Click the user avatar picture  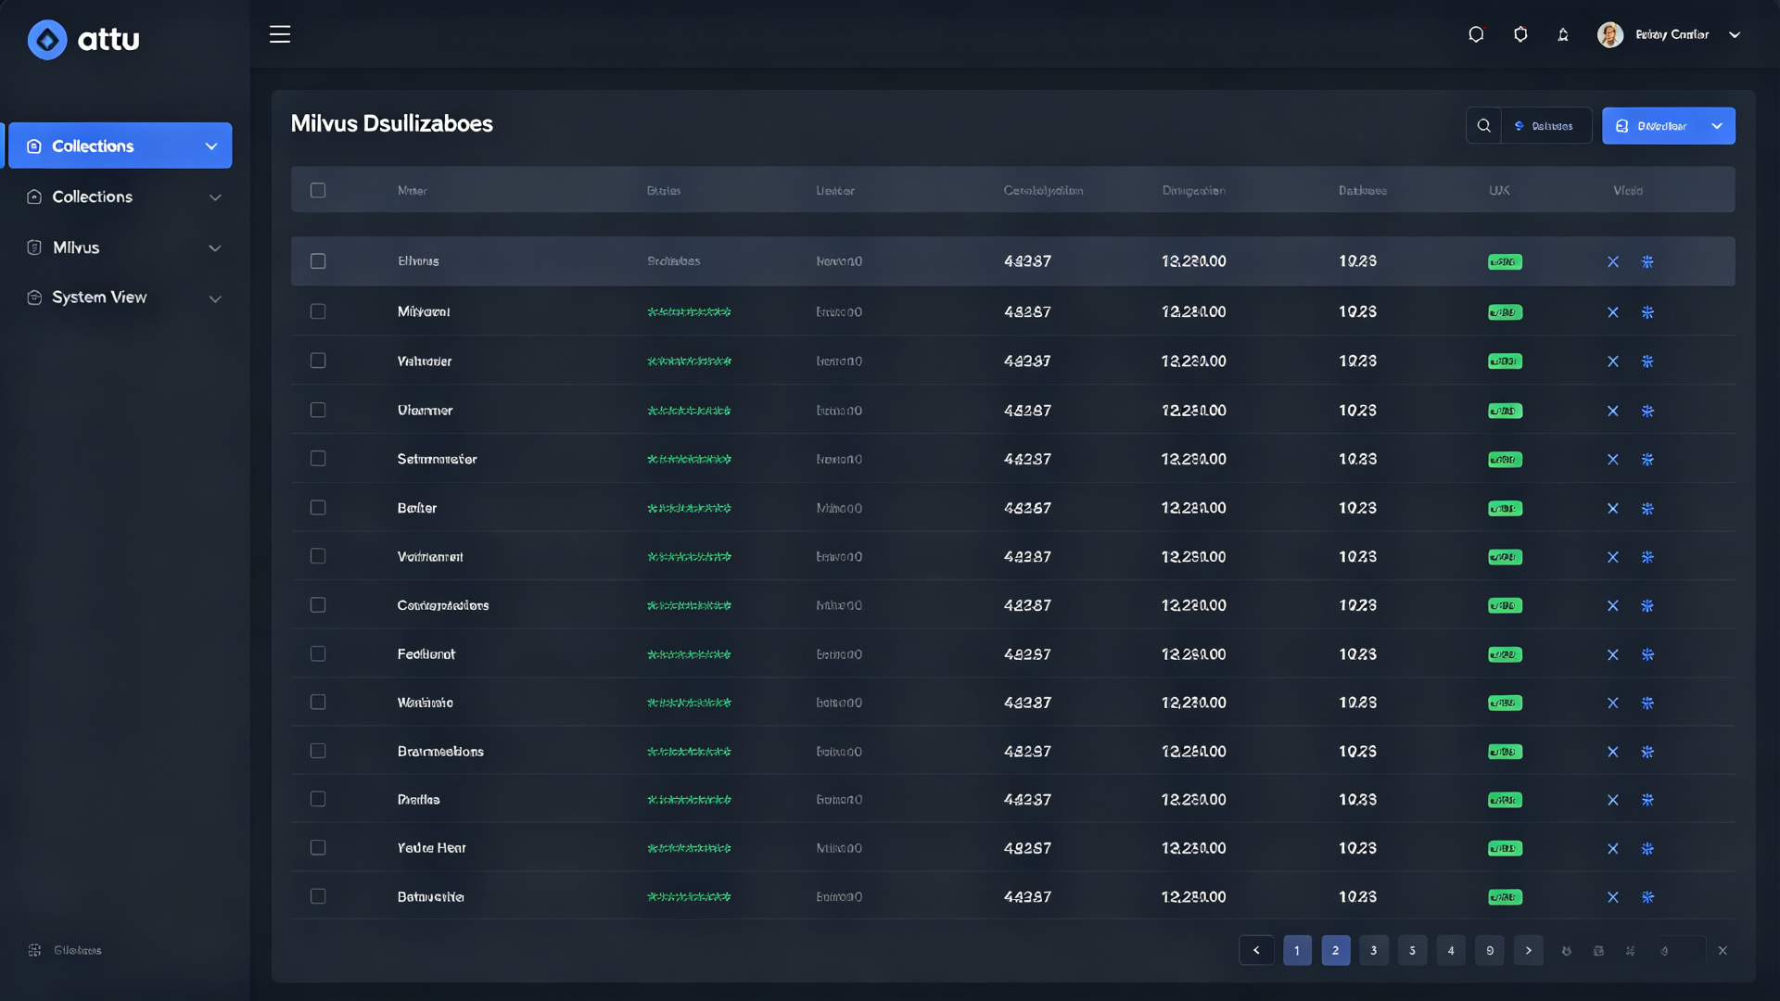pyautogui.click(x=1610, y=34)
